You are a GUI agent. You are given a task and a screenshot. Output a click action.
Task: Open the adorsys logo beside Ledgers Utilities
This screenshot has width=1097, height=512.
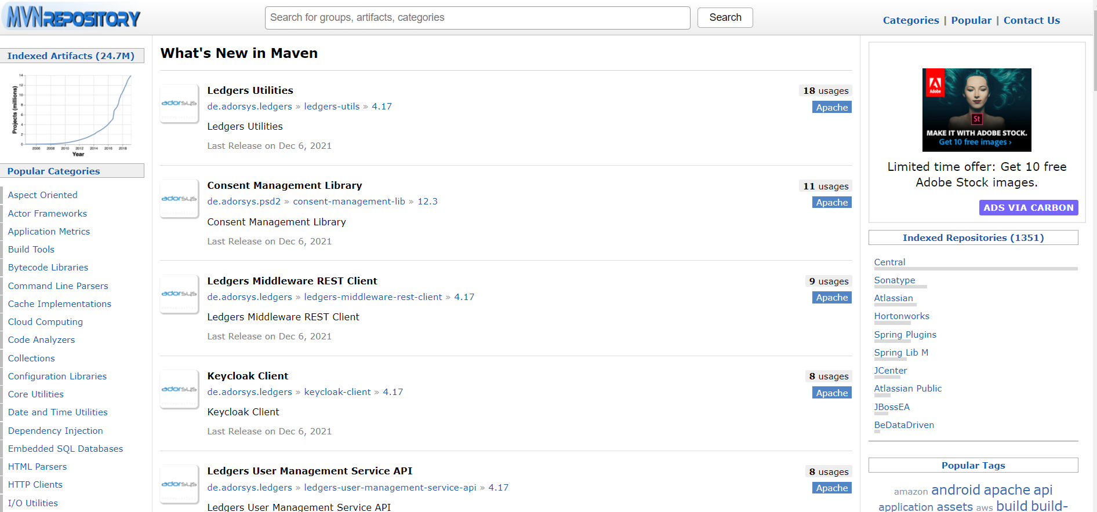(x=179, y=103)
